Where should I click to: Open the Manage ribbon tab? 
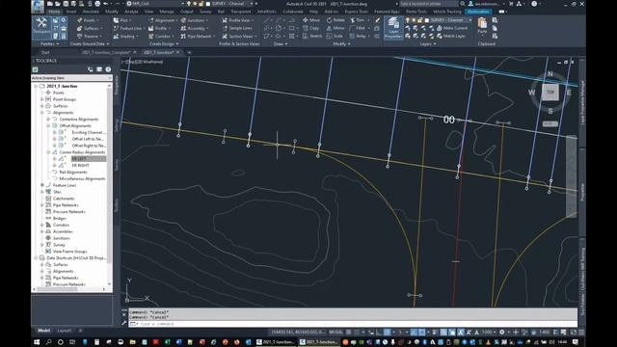click(x=167, y=12)
